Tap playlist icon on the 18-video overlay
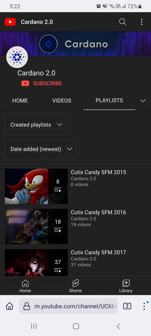 pyautogui.click(x=58, y=230)
